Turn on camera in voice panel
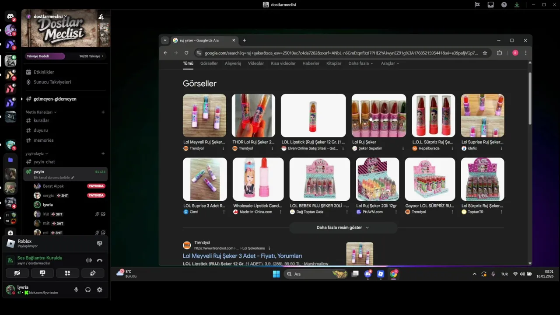The width and height of the screenshot is (560, 315). point(17,273)
